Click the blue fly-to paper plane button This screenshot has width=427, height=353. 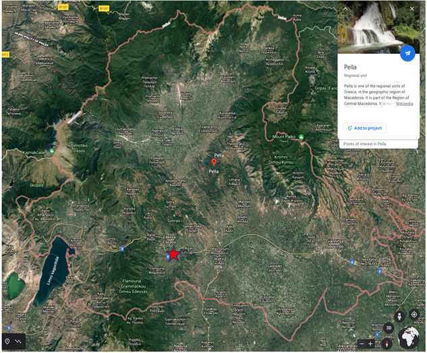(x=407, y=54)
